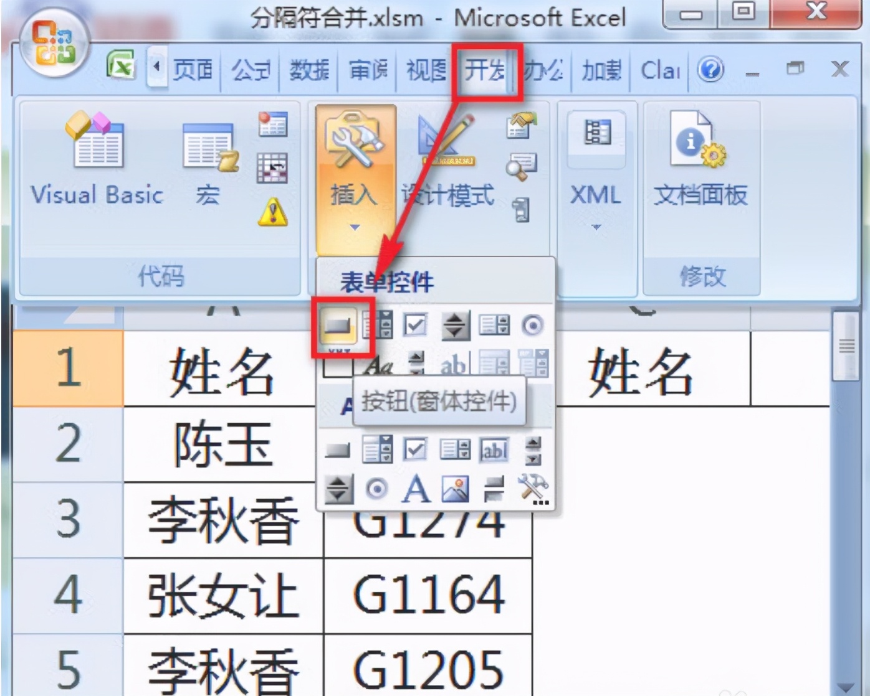This screenshot has width=870, height=696.
Task: Click the vertical scrollbar thumb
Action: tap(846, 346)
